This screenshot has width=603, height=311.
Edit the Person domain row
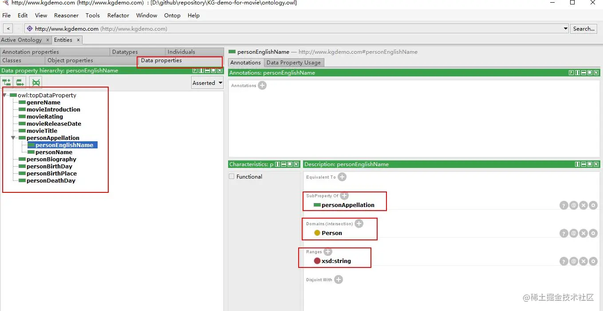pyautogui.click(x=593, y=233)
